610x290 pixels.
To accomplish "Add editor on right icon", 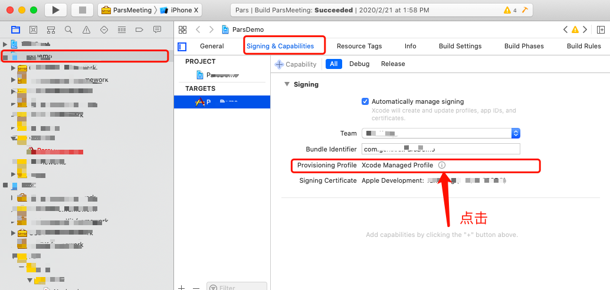I will tap(601, 29).
